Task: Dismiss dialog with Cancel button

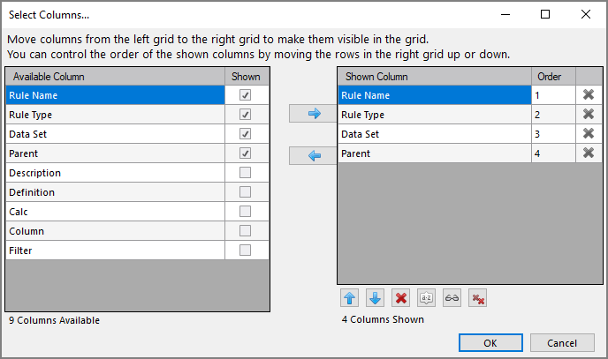Action: point(562,343)
